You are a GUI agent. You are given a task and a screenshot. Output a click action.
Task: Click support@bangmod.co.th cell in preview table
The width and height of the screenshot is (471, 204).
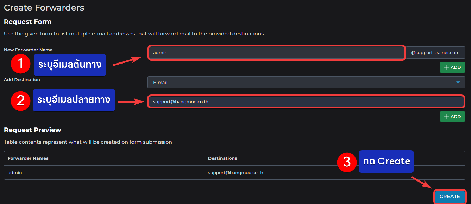tap(235, 173)
